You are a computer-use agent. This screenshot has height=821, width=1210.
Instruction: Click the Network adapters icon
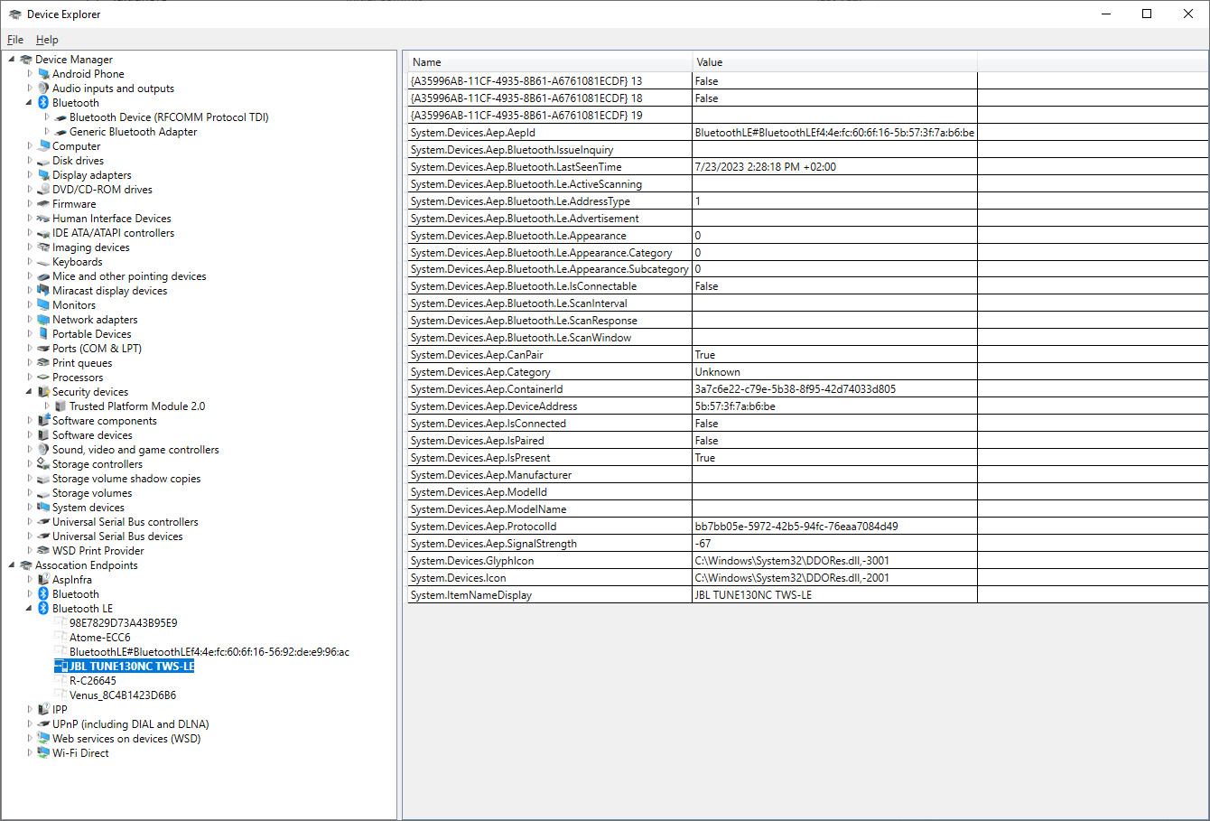(x=43, y=320)
